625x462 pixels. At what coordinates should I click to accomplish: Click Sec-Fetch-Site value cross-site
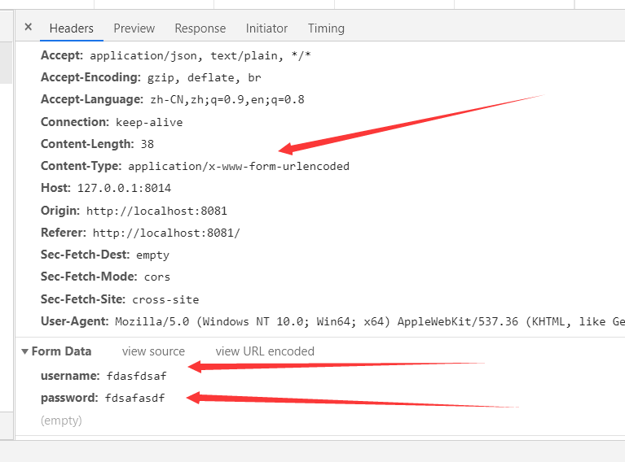pos(165,299)
